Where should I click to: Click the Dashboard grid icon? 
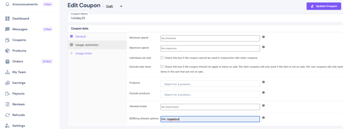click(x=7, y=18)
